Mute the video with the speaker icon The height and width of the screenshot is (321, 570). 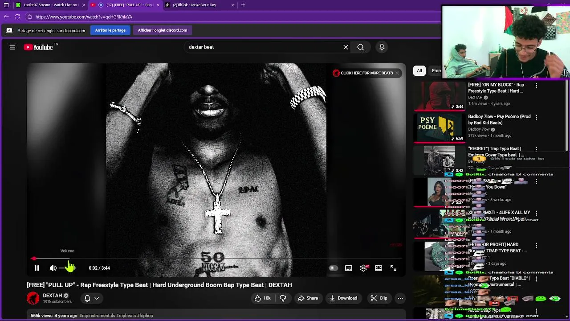coord(53,268)
